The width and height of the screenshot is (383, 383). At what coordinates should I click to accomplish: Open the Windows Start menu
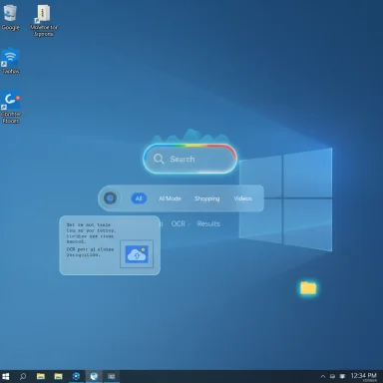(x=6, y=376)
